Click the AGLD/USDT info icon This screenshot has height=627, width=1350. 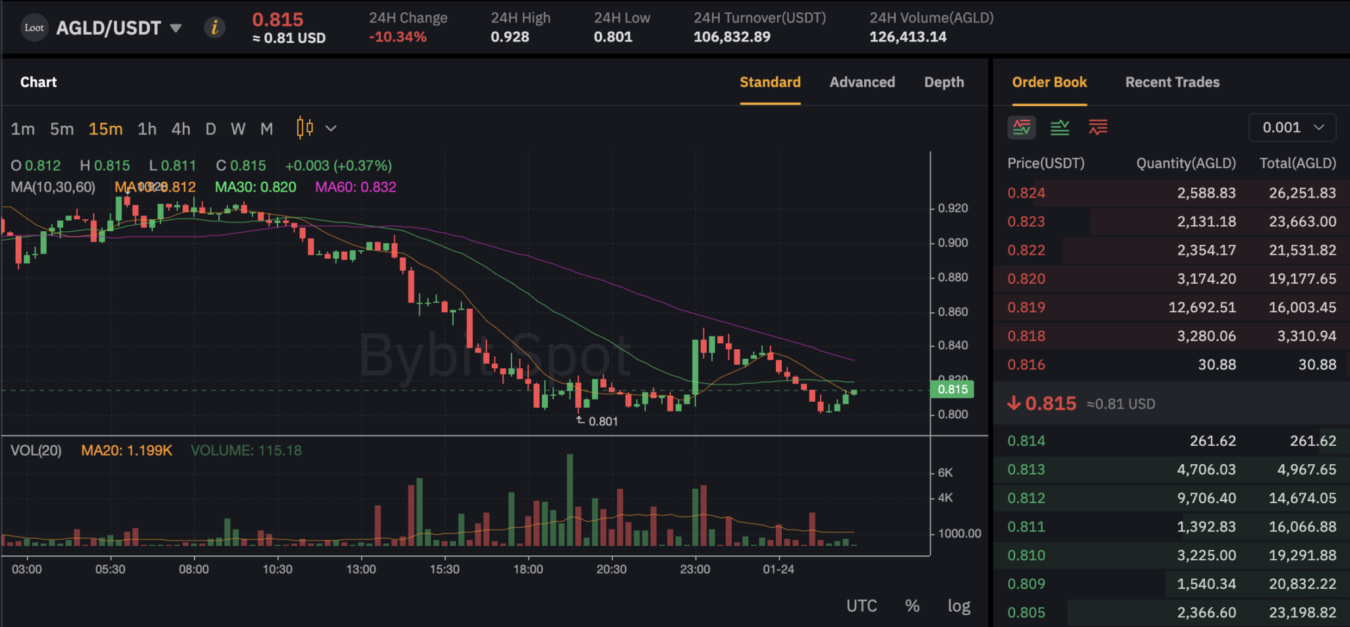coord(214,27)
